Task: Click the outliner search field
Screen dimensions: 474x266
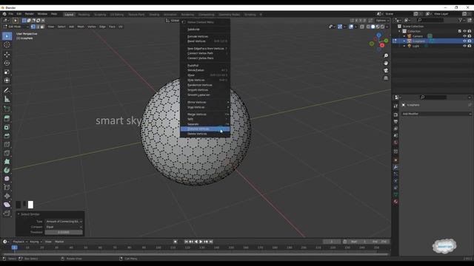Action: (430, 20)
